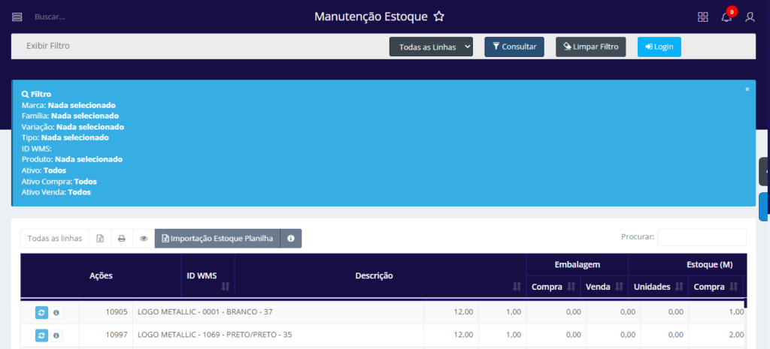Open the notifications bell
This screenshot has height=349, width=770.
pos(726,17)
